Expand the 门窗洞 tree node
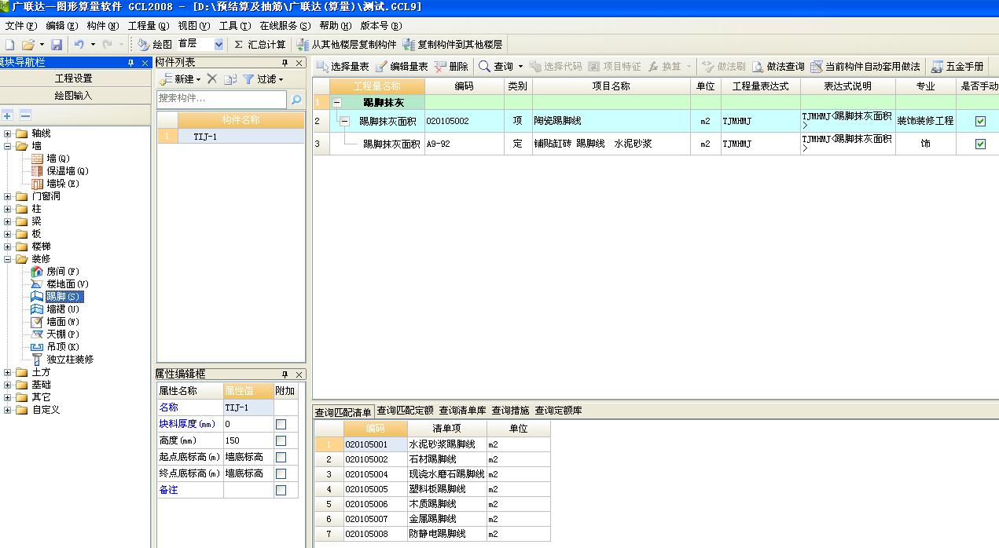Image resolution: width=999 pixels, height=548 pixels. click(x=8, y=196)
